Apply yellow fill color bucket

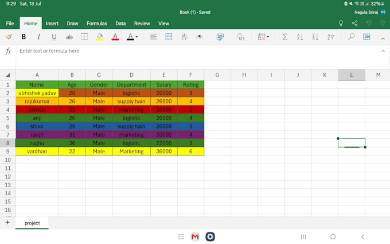100,37
